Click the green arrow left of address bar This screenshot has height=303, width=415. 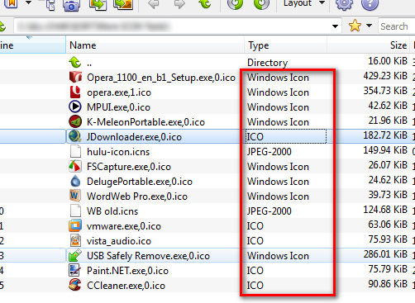coord(2,26)
